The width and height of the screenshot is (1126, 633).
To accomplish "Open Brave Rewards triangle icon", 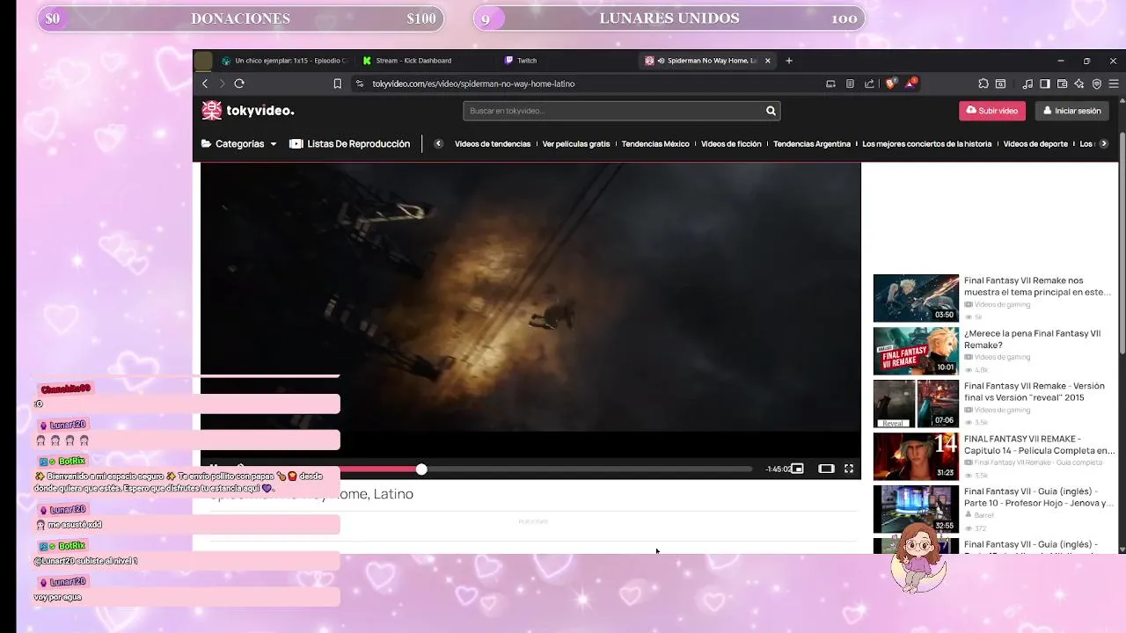I will pos(912,84).
